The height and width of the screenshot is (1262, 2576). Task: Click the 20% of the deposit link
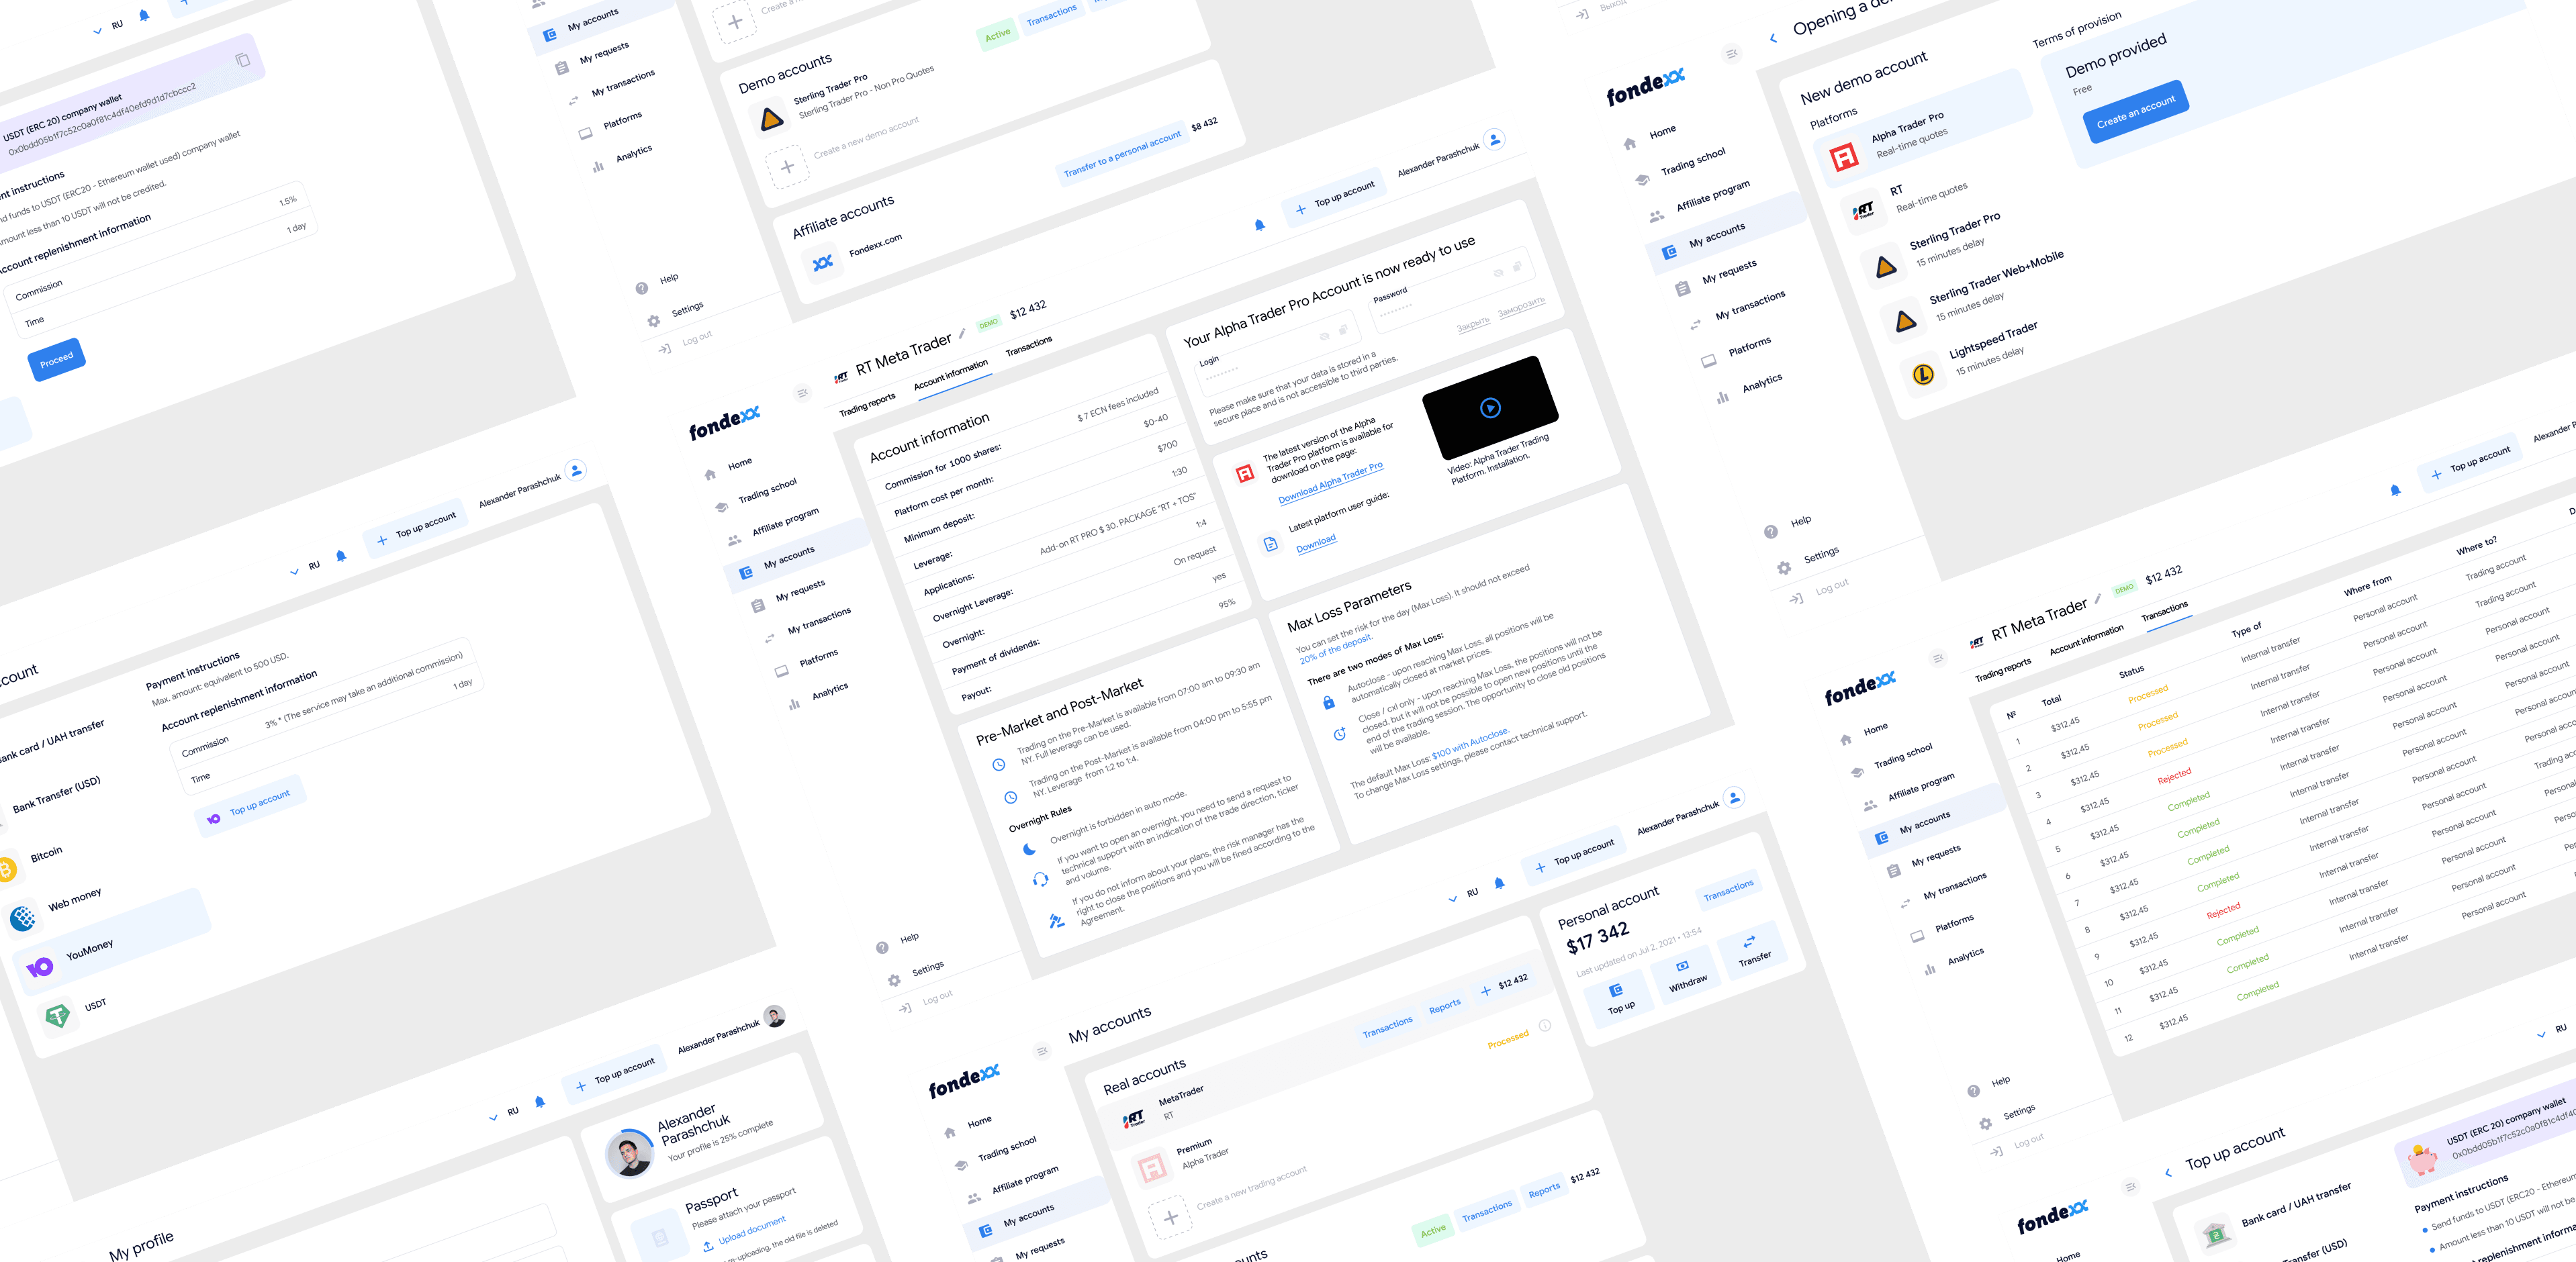click(1336, 649)
